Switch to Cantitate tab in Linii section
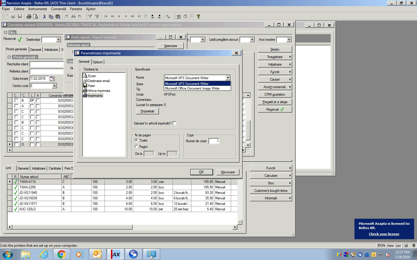Image resolution: width=417 pixels, height=260 pixels. pyautogui.click(x=55, y=168)
